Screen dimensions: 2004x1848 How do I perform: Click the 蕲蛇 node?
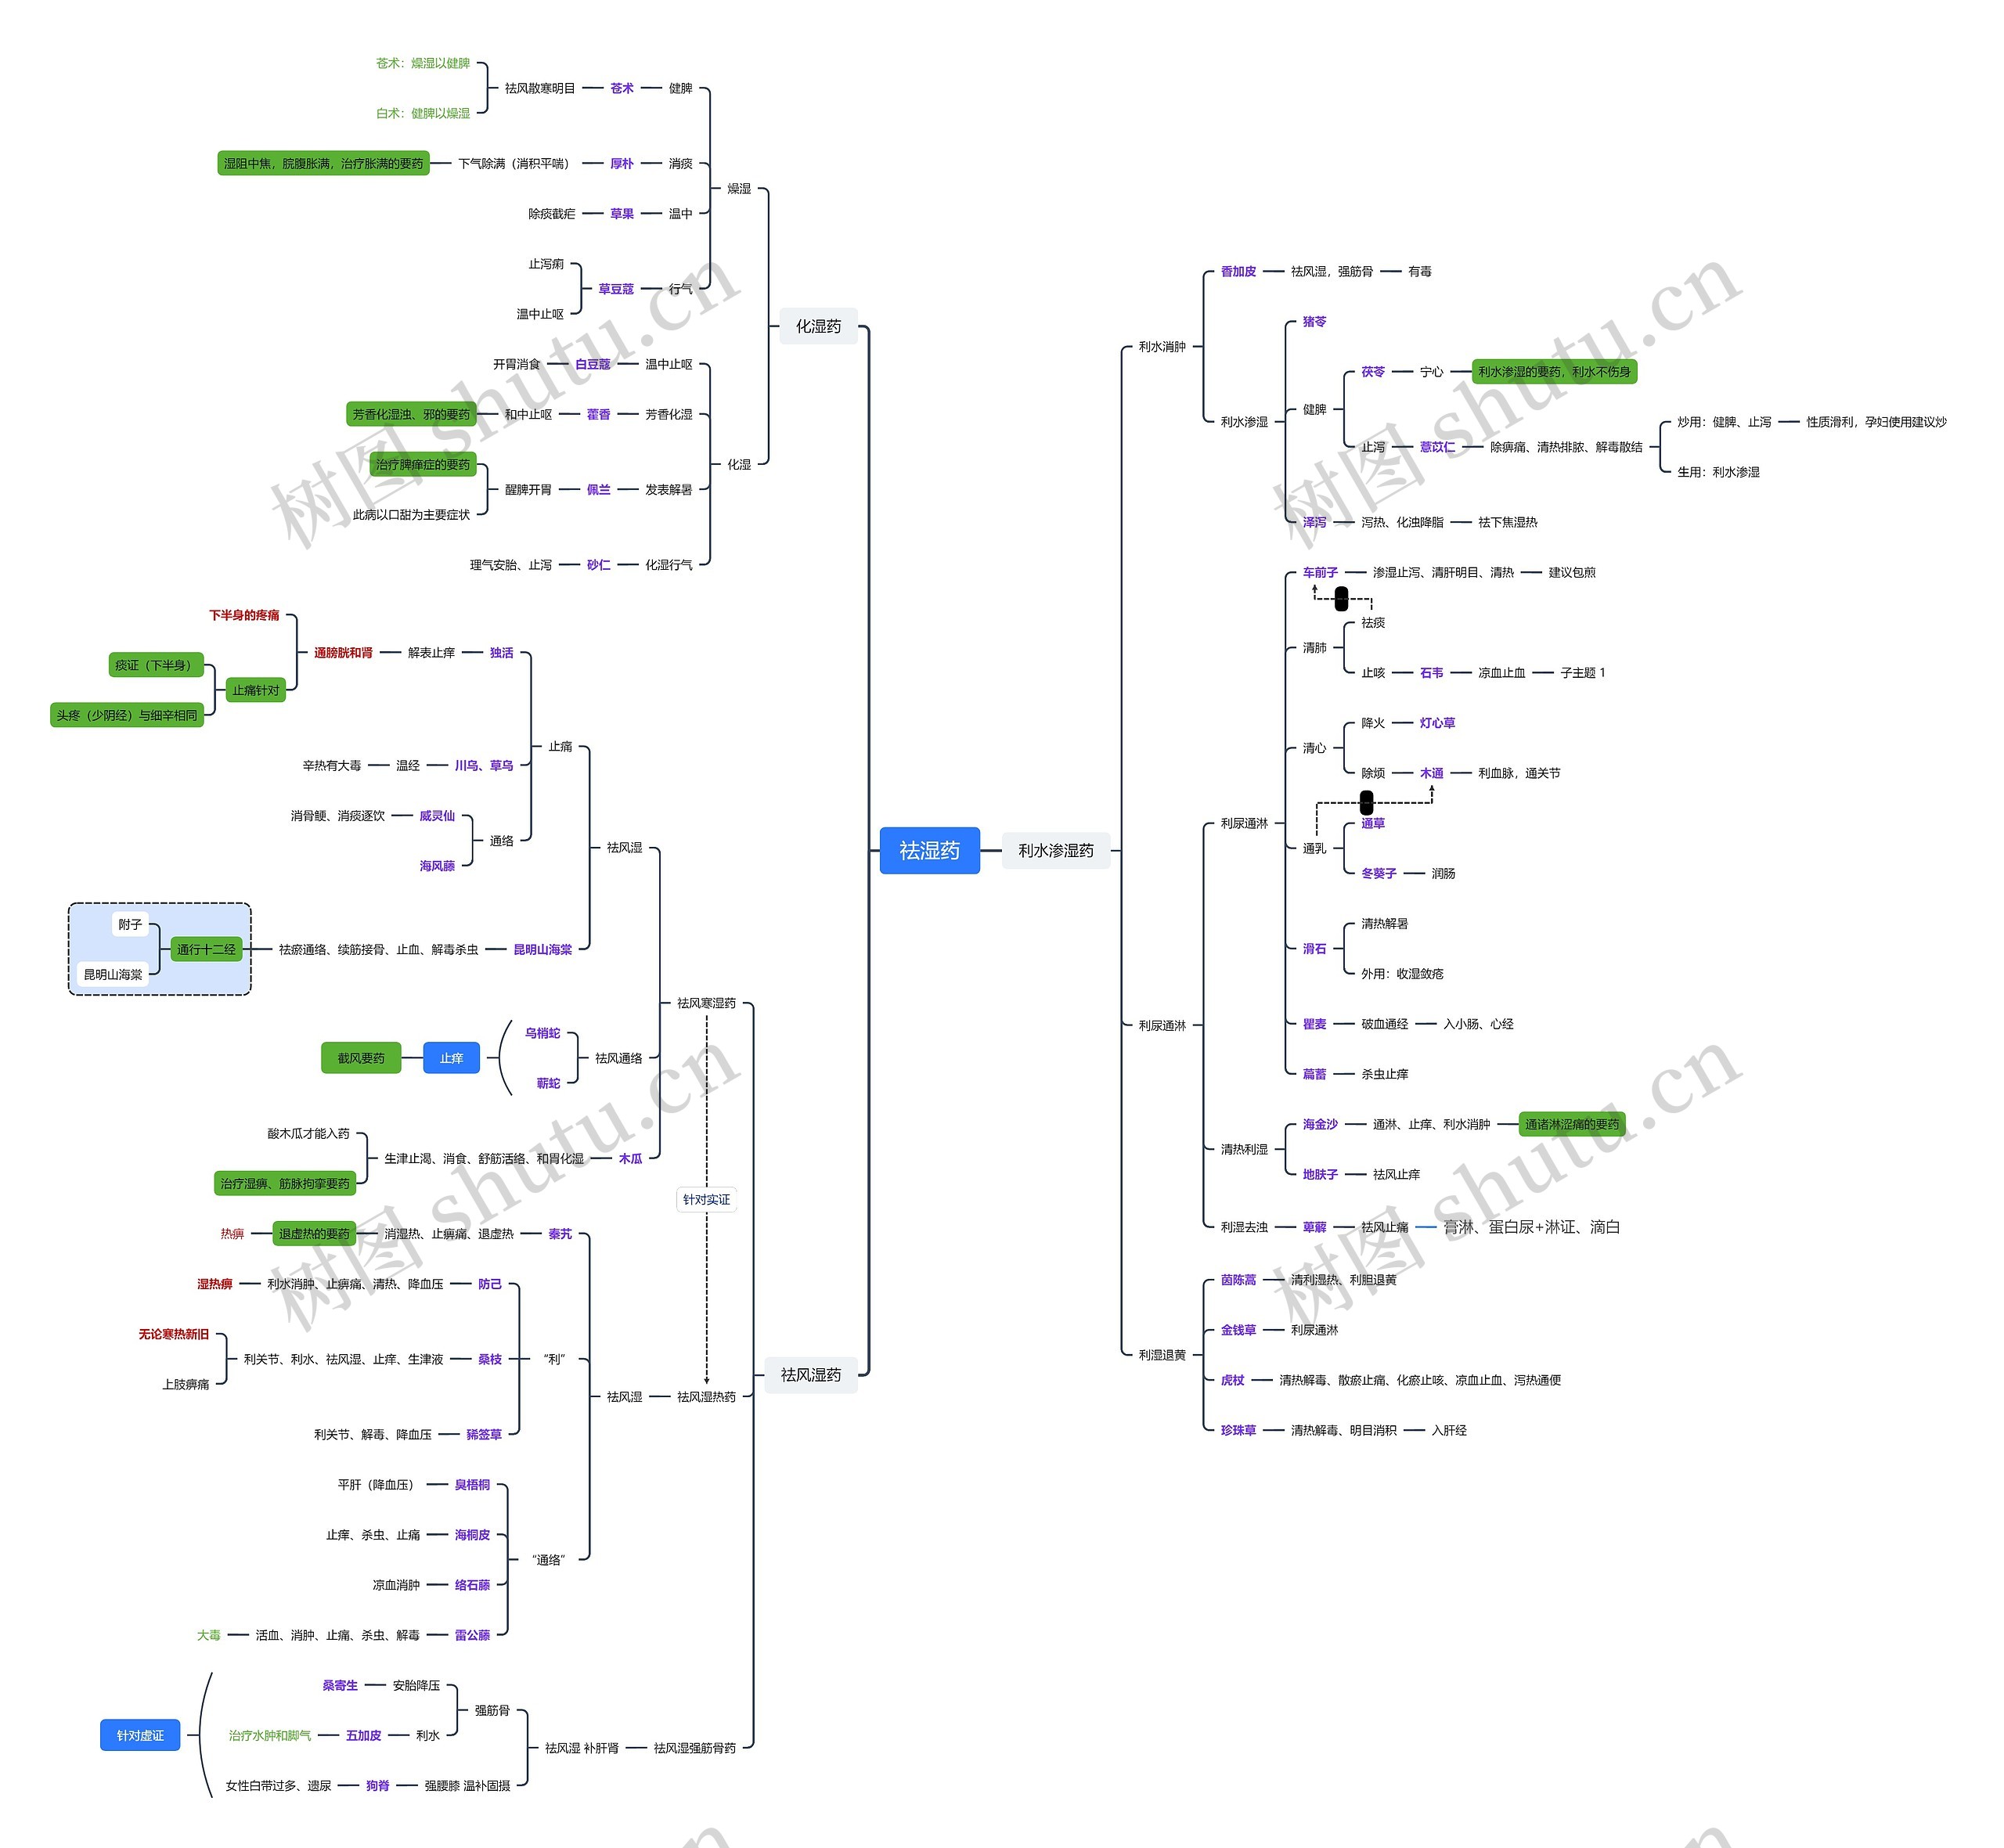tap(549, 1083)
